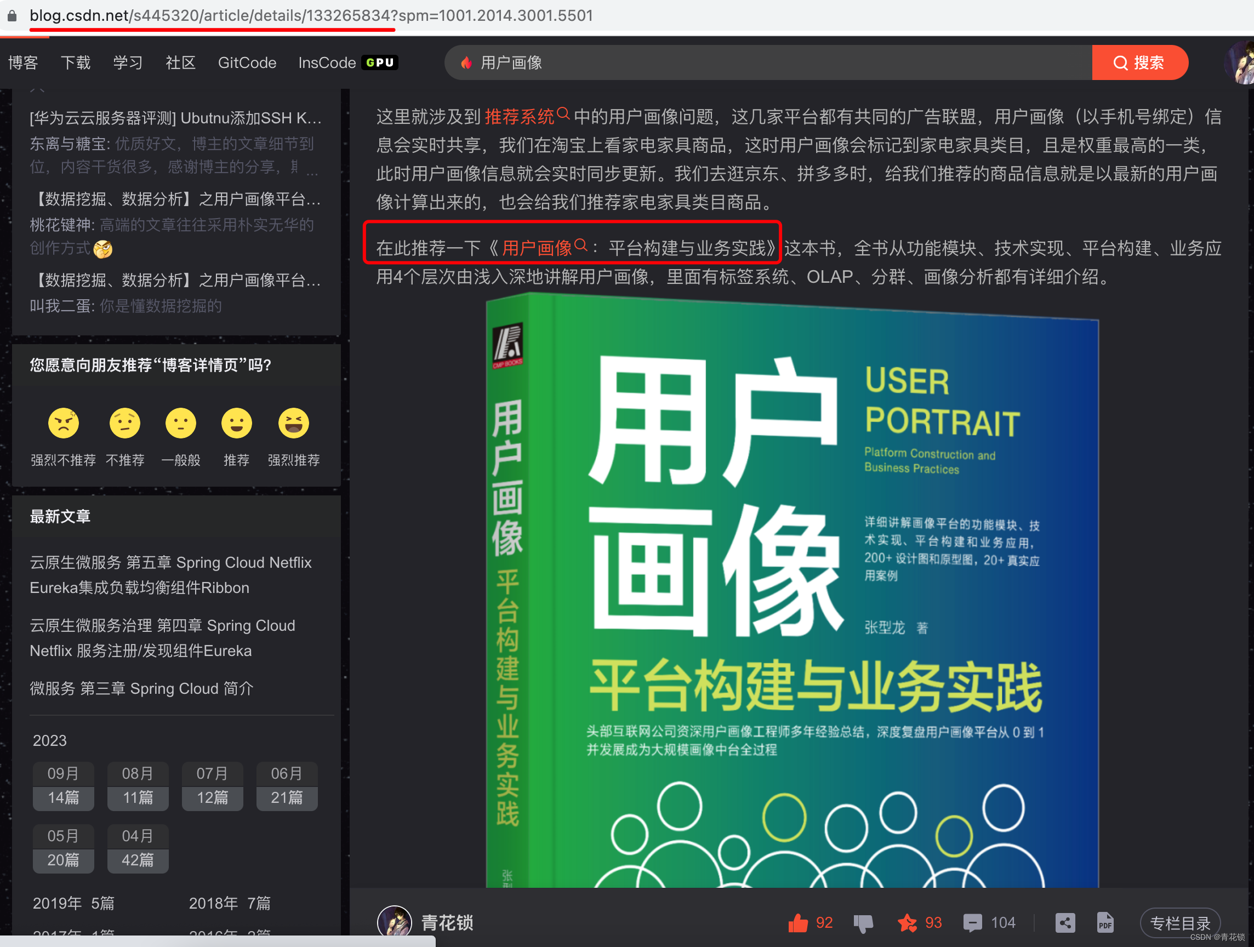Viewport: 1254px width, 947px height.
Task: Click the 用户画像 book cover image
Action: click(793, 591)
